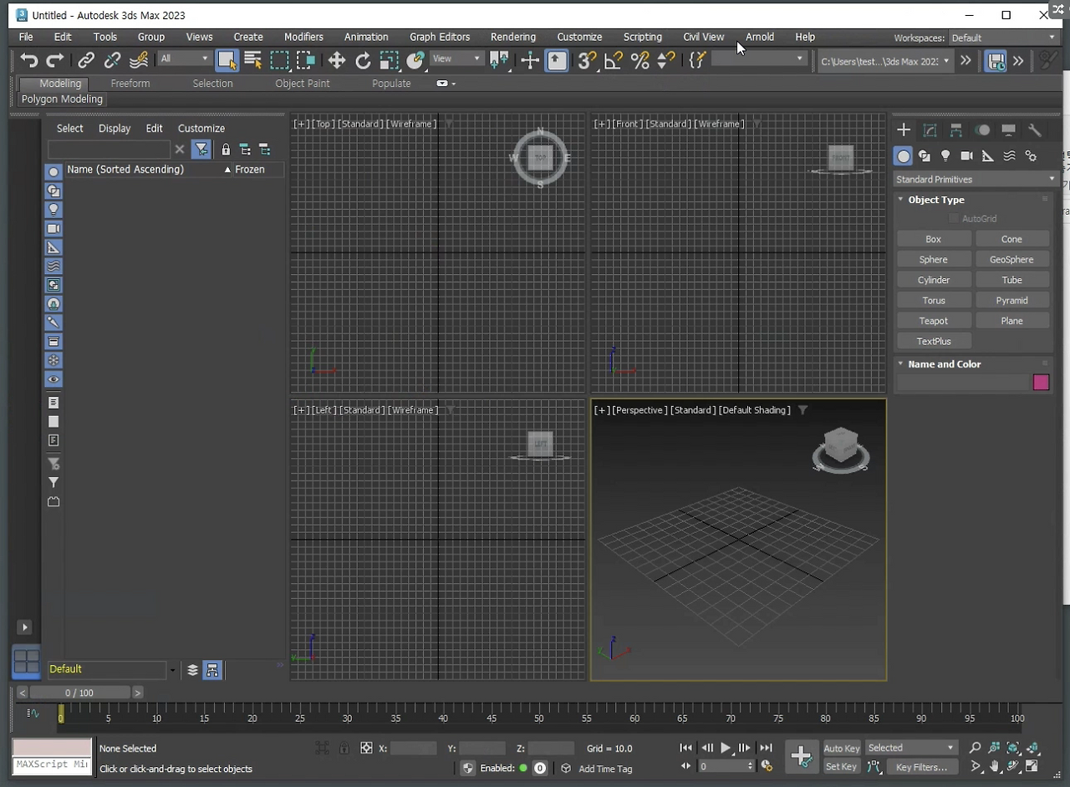Click the Undo arrow in toolbar
This screenshot has height=787, width=1070.
(x=29, y=60)
